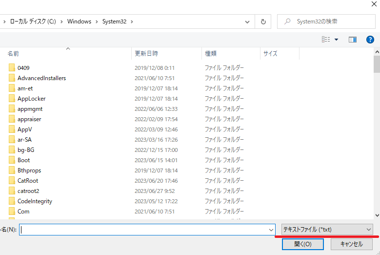Select the am-et folder icon
The image size is (380, 255).
12,88
